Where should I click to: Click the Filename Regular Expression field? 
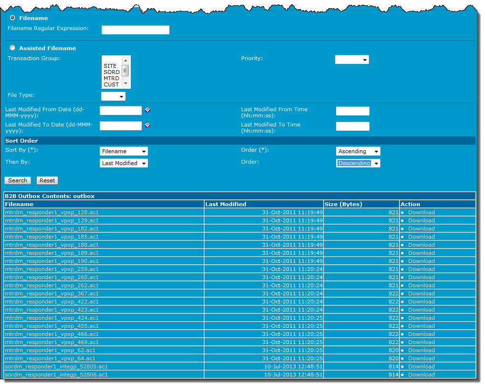(x=136, y=30)
